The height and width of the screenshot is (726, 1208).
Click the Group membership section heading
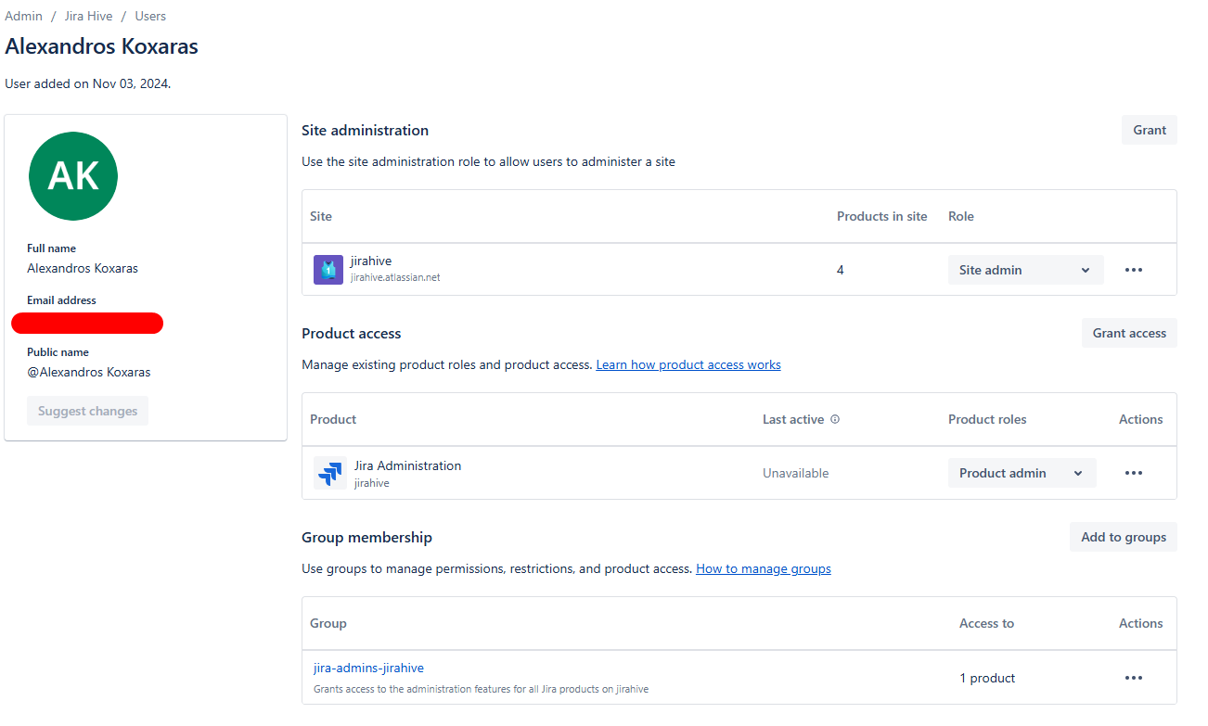[x=366, y=537]
